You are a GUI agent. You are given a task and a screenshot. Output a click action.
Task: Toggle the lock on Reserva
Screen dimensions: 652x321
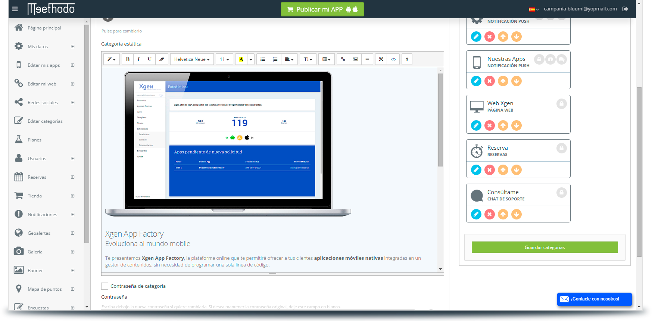[x=562, y=148]
